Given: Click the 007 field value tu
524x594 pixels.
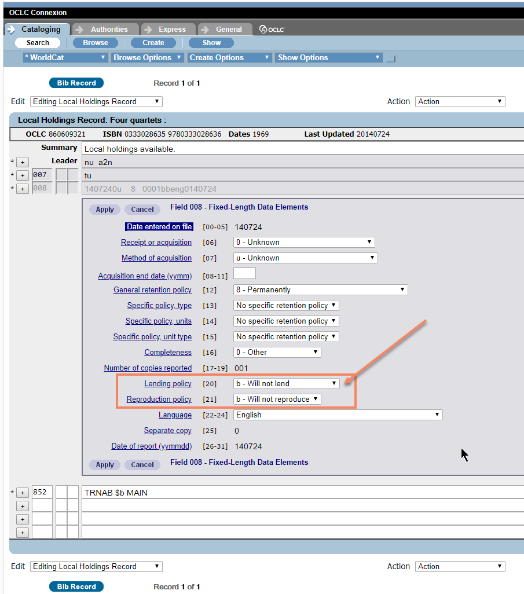Looking at the screenshot, I should pyautogui.click(x=303, y=175).
